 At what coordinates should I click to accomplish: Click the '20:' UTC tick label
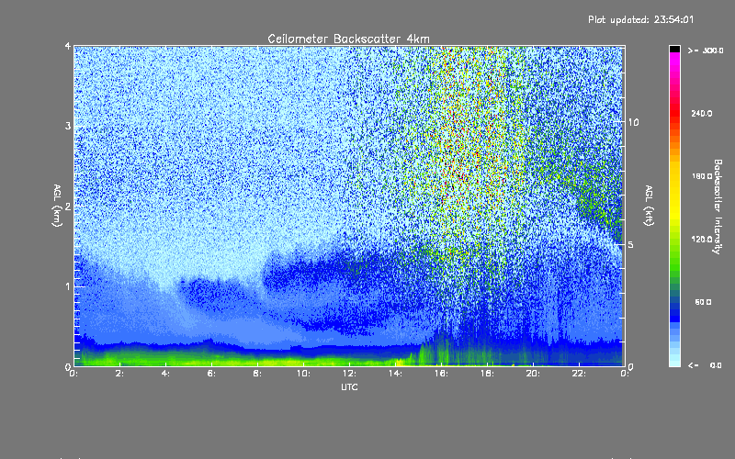click(x=533, y=374)
